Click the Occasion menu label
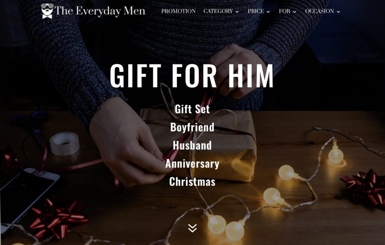This screenshot has width=385, height=245. [x=320, y=11]
